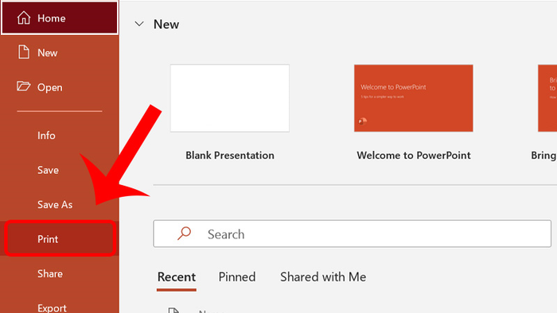Collapse the New section with the chevron

click(x=139, y=24)
